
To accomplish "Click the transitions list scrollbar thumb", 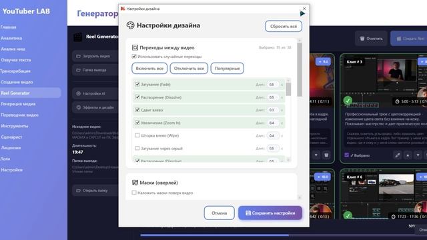I will tap(288, 89).
